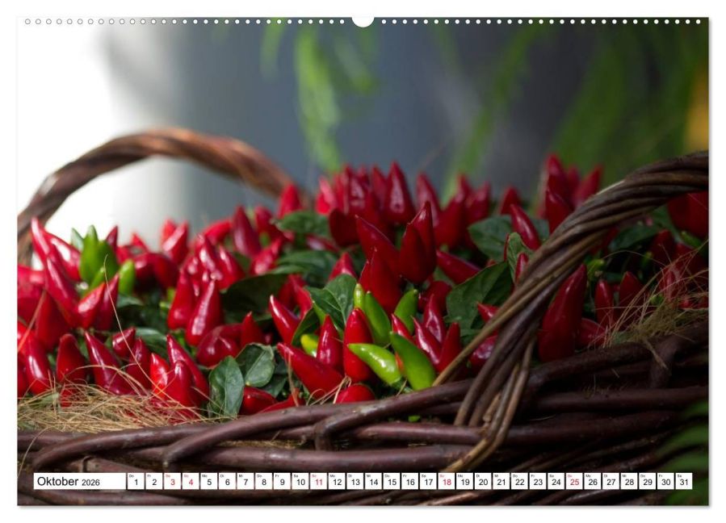
Task: Select day 7 cell in the calendar strip
Action: tap(245, 481)
